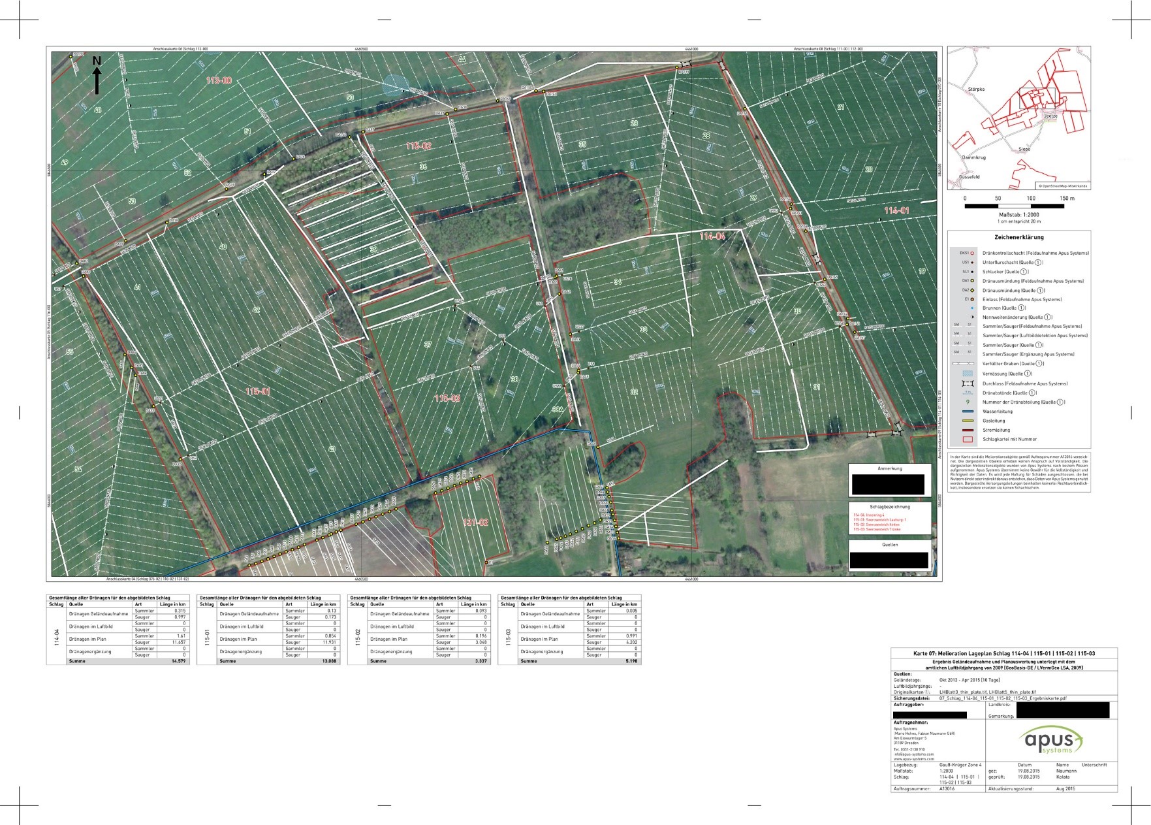Click the blue wet-area circle near field 50

[x=394, y=85]
